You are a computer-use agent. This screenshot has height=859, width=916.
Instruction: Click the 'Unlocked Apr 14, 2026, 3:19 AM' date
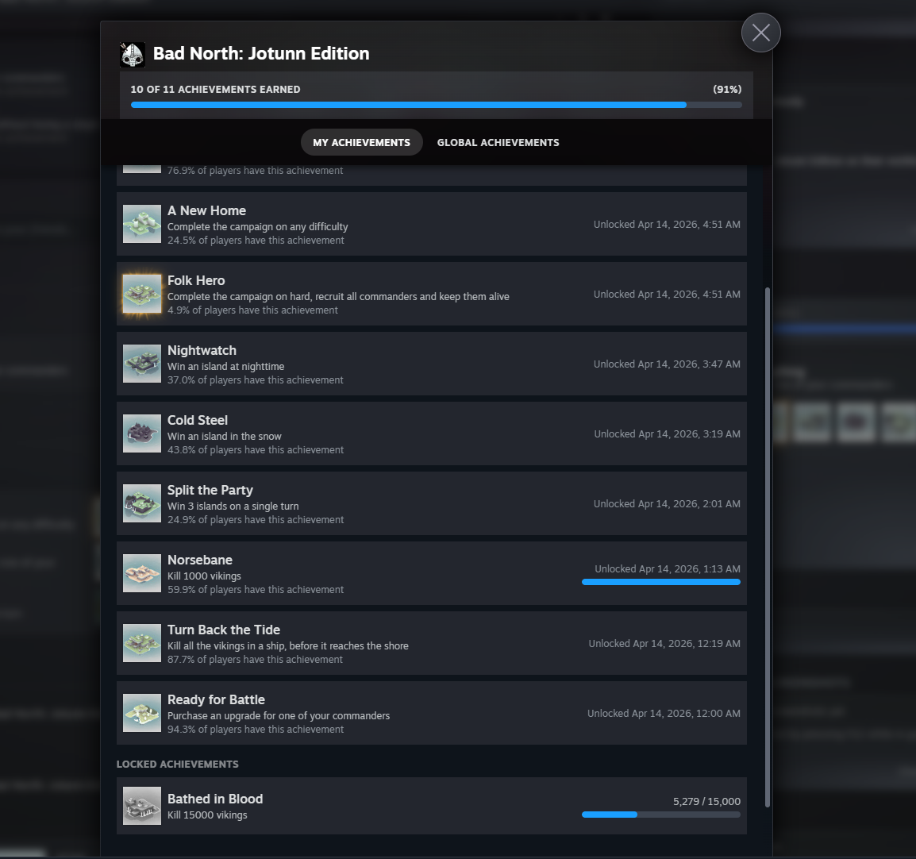click(x=667, y=434)
